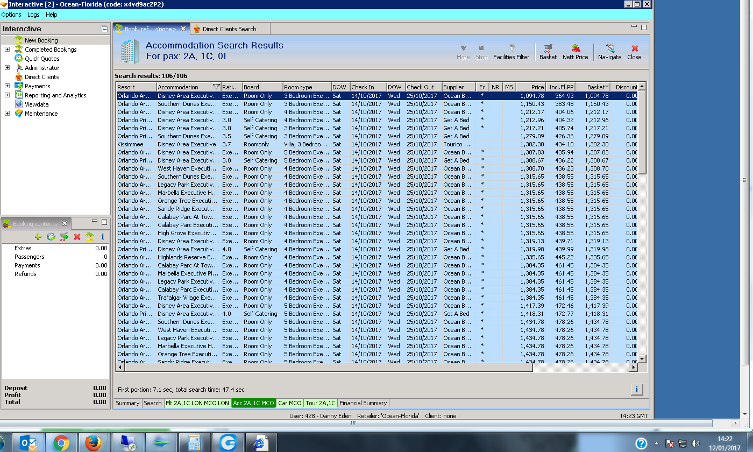Open the Basket from the results toolbar
Viewport: 753px width, 452px height.
point(548,52)
